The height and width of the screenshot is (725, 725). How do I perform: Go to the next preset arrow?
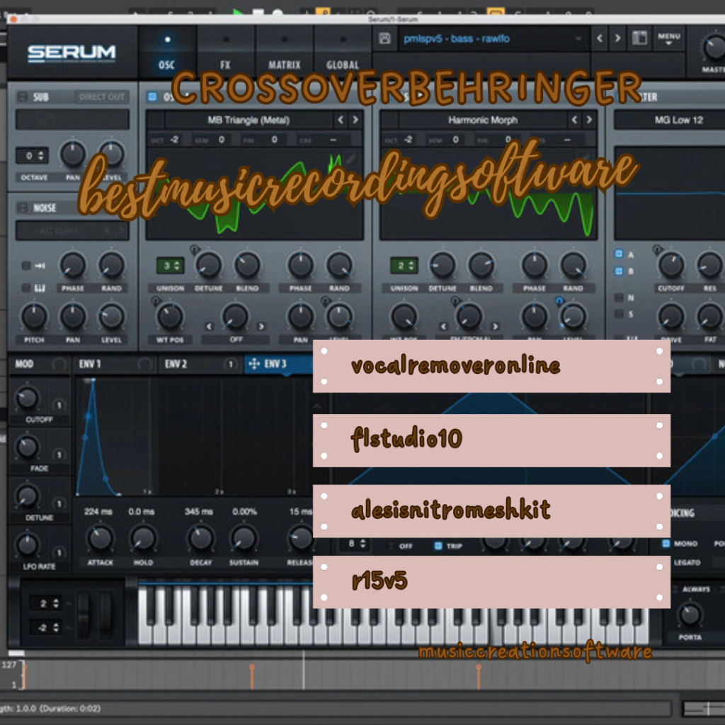pyautogui.click(x=617, y=38)
